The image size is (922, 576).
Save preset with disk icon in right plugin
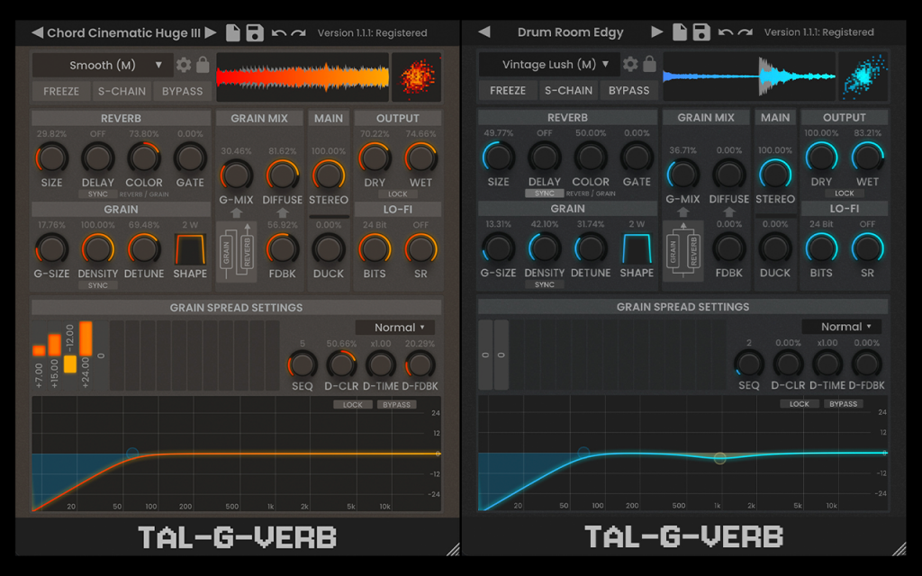tap(701, 31)
